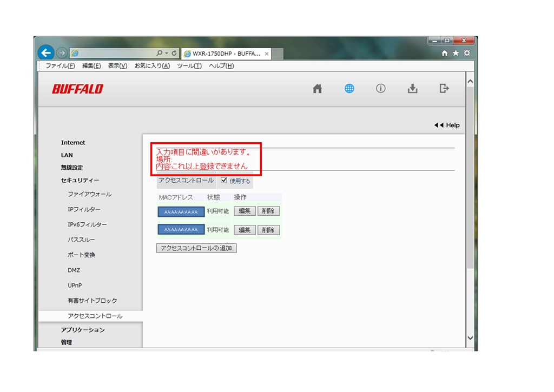Expand the アプリケーション section
554x392 pixels.
83,330
